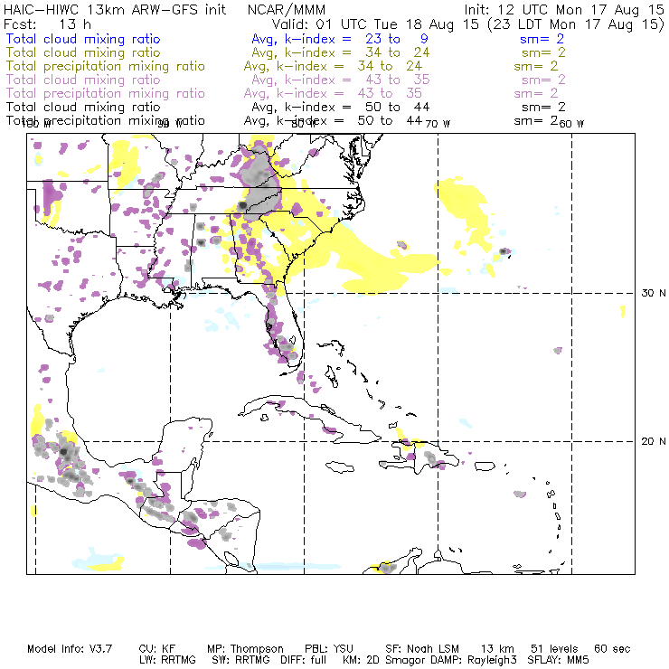Click the "Init: 12 UTC Mon 17 Aug 15" text

(x=564, y=9)
